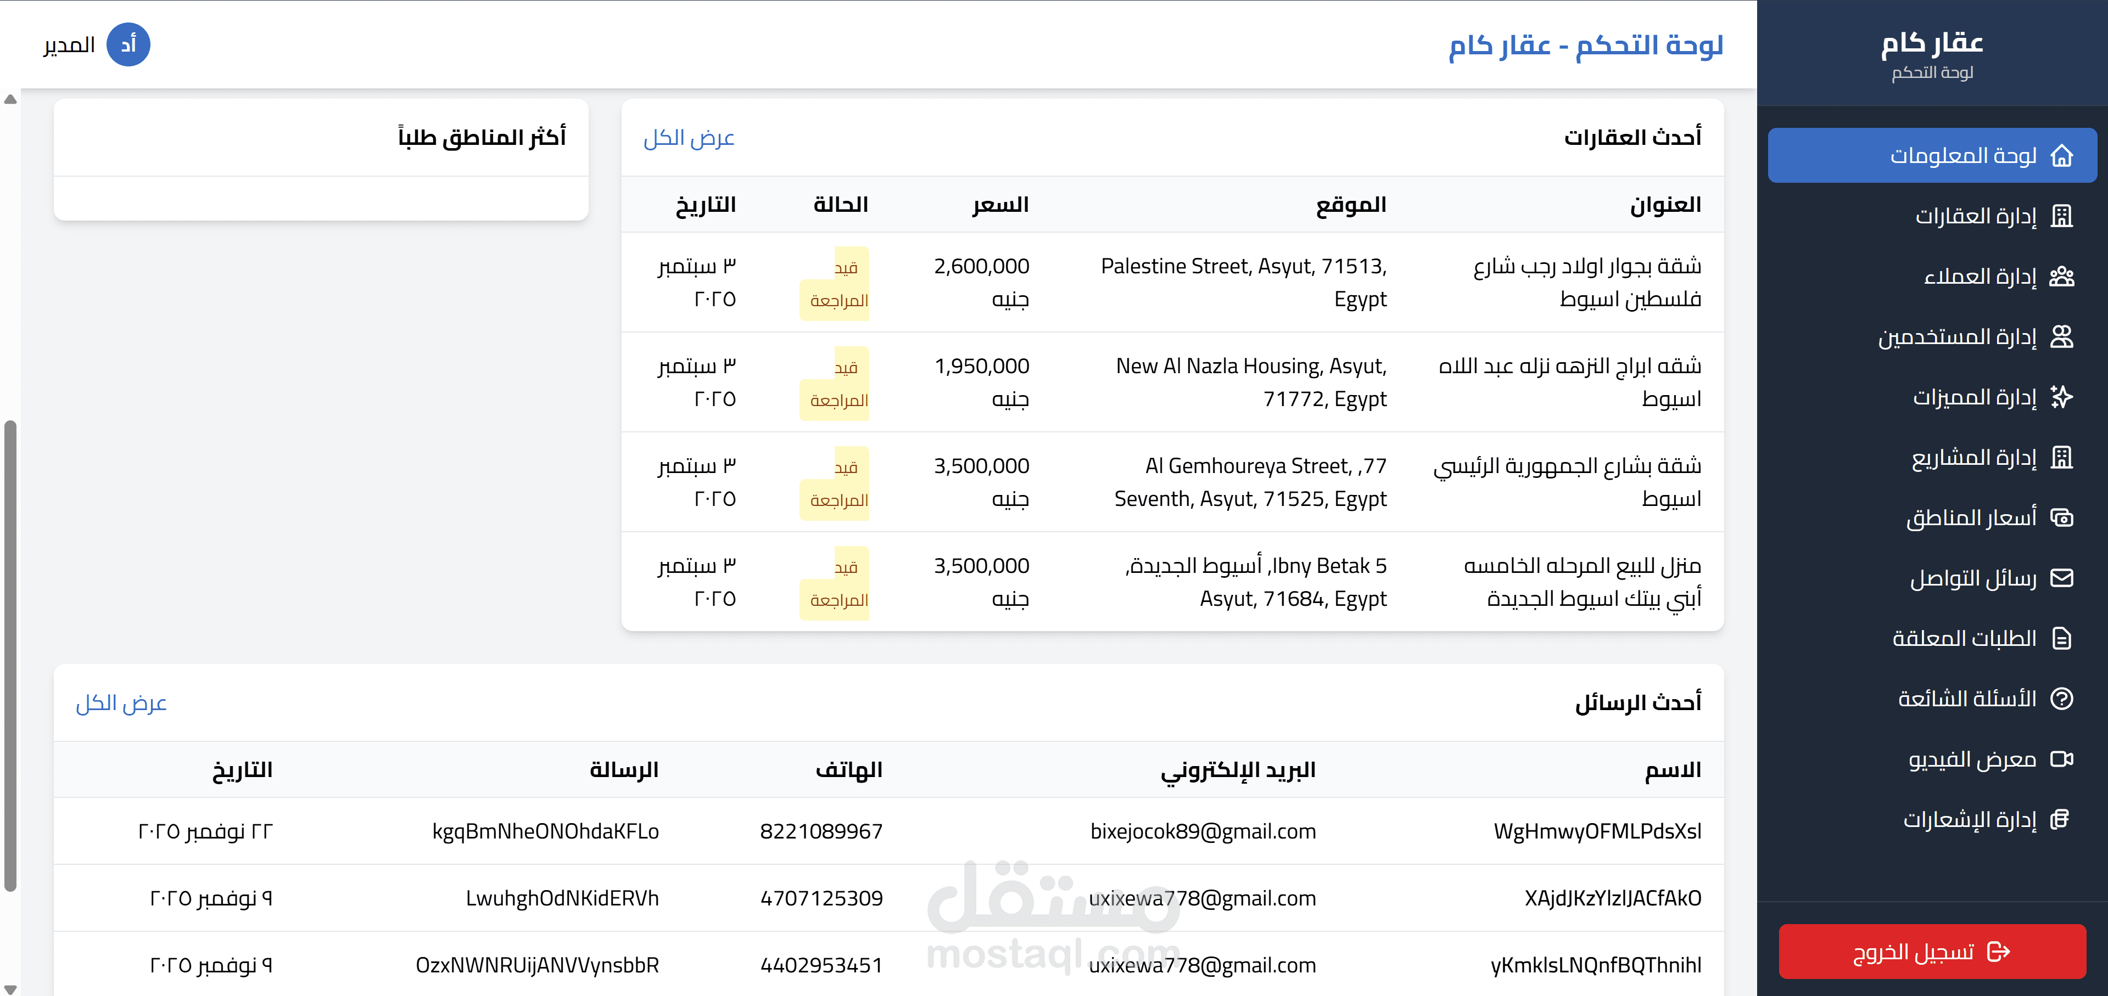
Task: Click the people icon for إدارة العملاء
Action: [x=2061, y=277]
